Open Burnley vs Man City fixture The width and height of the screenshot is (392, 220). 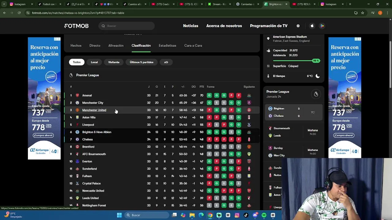294,152
